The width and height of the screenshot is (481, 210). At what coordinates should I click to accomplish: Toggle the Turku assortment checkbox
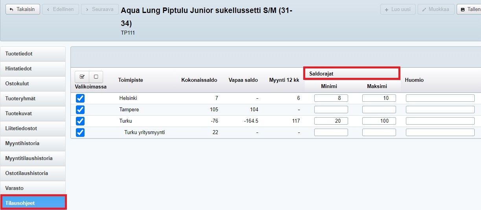pyautogui.click(x=80, y=121)
